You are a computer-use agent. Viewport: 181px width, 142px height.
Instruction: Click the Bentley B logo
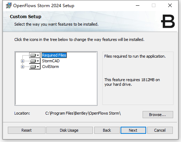(168, 21)
